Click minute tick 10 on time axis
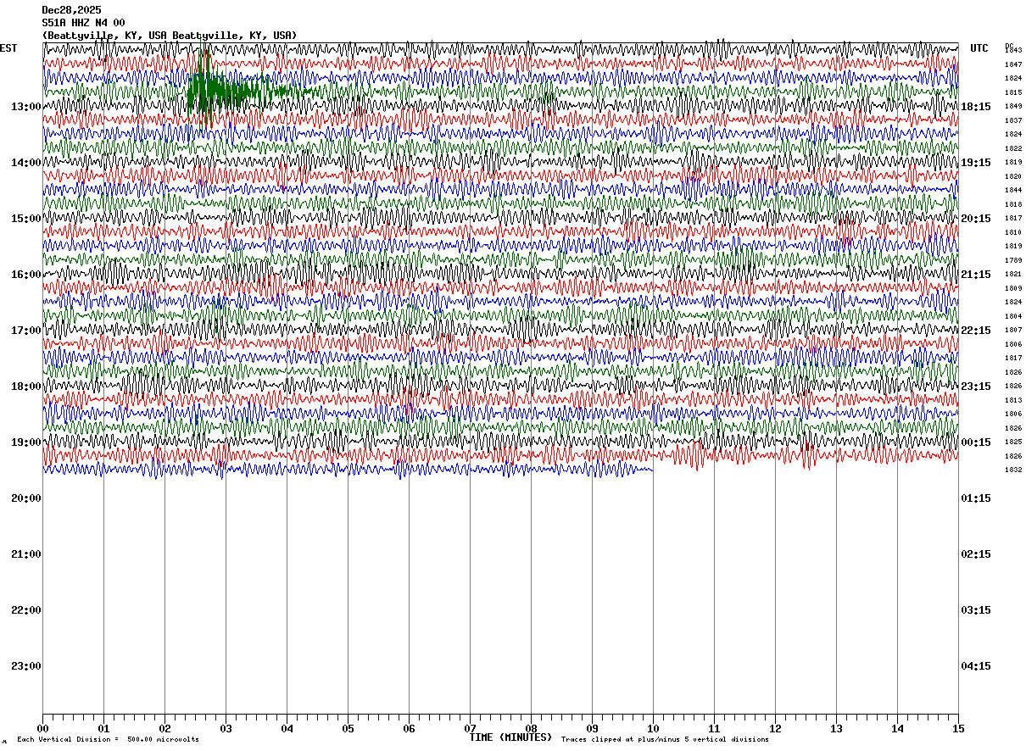1026x751 pixels. click(x=653, y=728)
